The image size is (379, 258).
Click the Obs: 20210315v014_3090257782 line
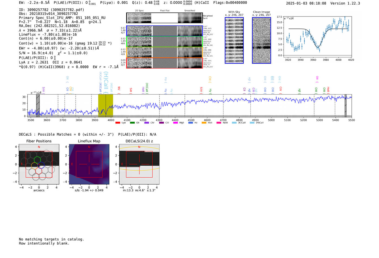48,14
